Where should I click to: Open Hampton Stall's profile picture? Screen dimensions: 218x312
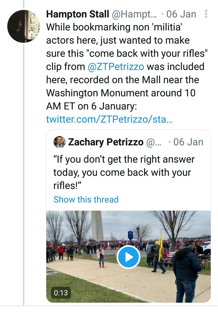(x=24, y=26)
